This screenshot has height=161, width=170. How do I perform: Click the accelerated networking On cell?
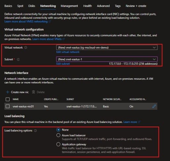point(131,106)
